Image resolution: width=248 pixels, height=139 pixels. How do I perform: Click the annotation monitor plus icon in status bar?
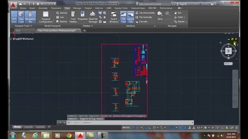(x=213, y=128)
